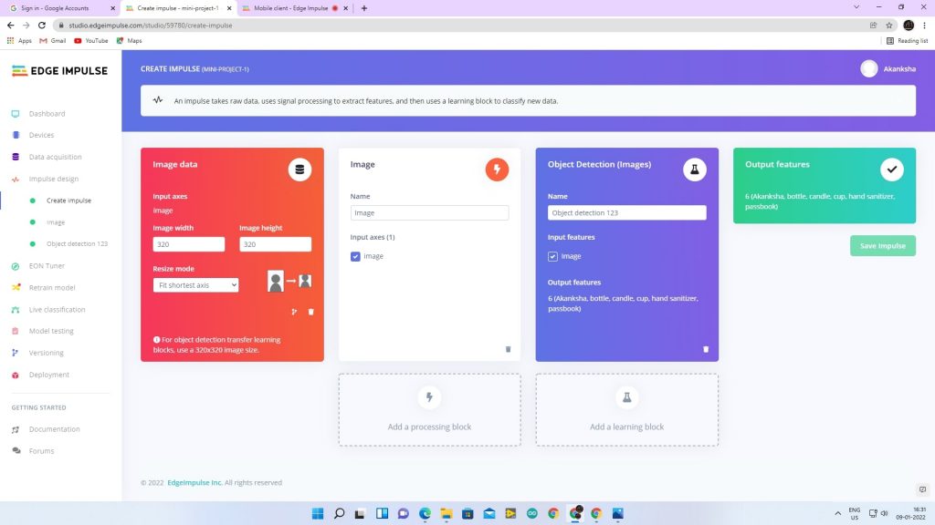
Task: Open the Resize mode dropdown
Action: [195, 285]
